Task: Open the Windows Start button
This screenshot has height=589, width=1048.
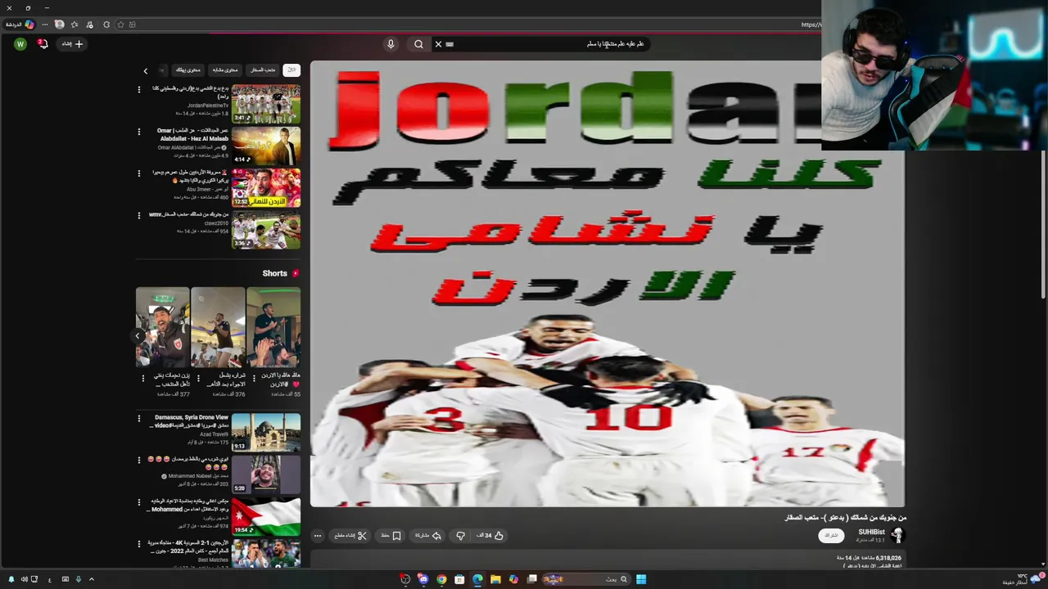Action: pos(641,579)
